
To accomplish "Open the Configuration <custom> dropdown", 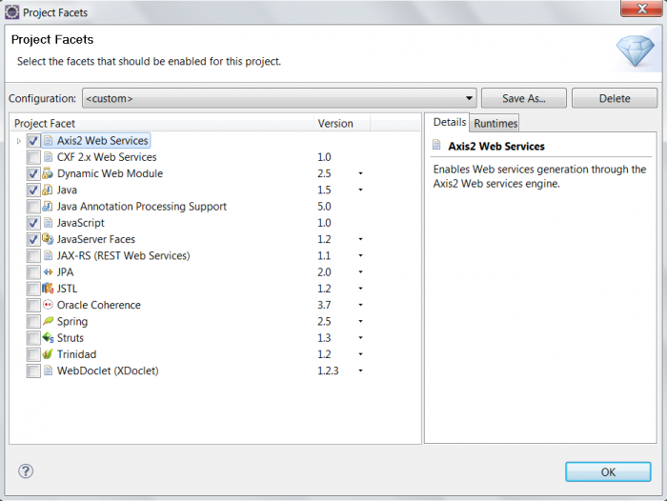I will tap(279, 98).
